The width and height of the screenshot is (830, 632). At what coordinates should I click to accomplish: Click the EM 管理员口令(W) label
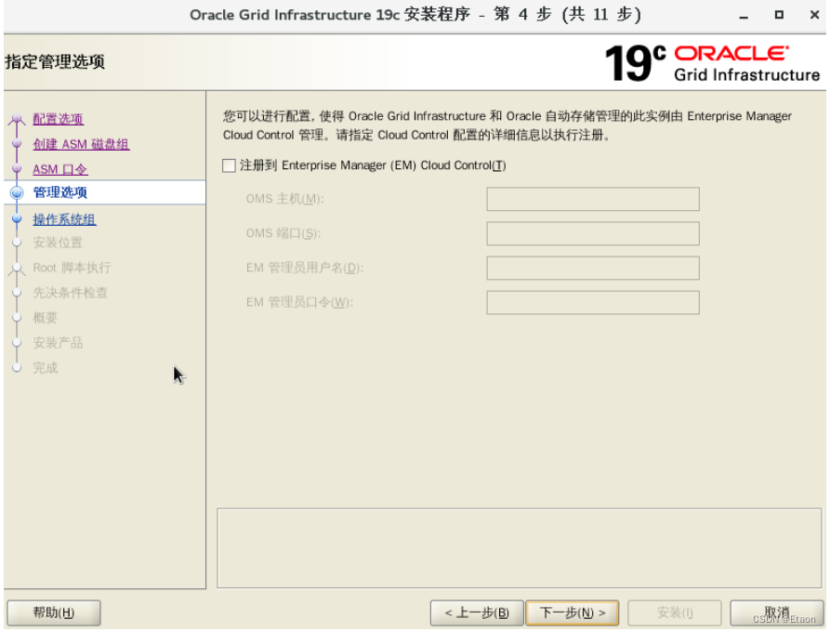(299, 302)
